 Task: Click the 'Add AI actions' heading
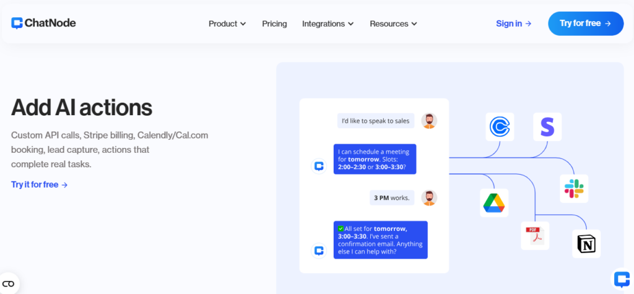point(82,108)
